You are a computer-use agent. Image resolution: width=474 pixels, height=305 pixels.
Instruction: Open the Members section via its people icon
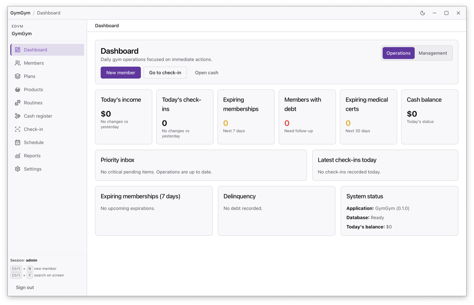tap(18, 63)
